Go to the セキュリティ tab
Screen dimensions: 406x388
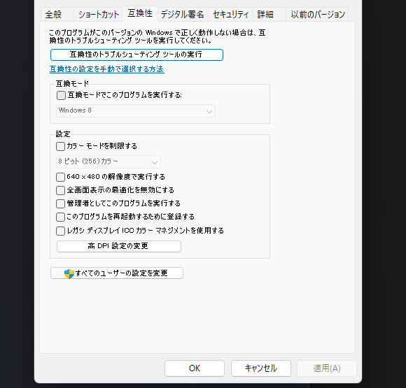click(230, 14)
